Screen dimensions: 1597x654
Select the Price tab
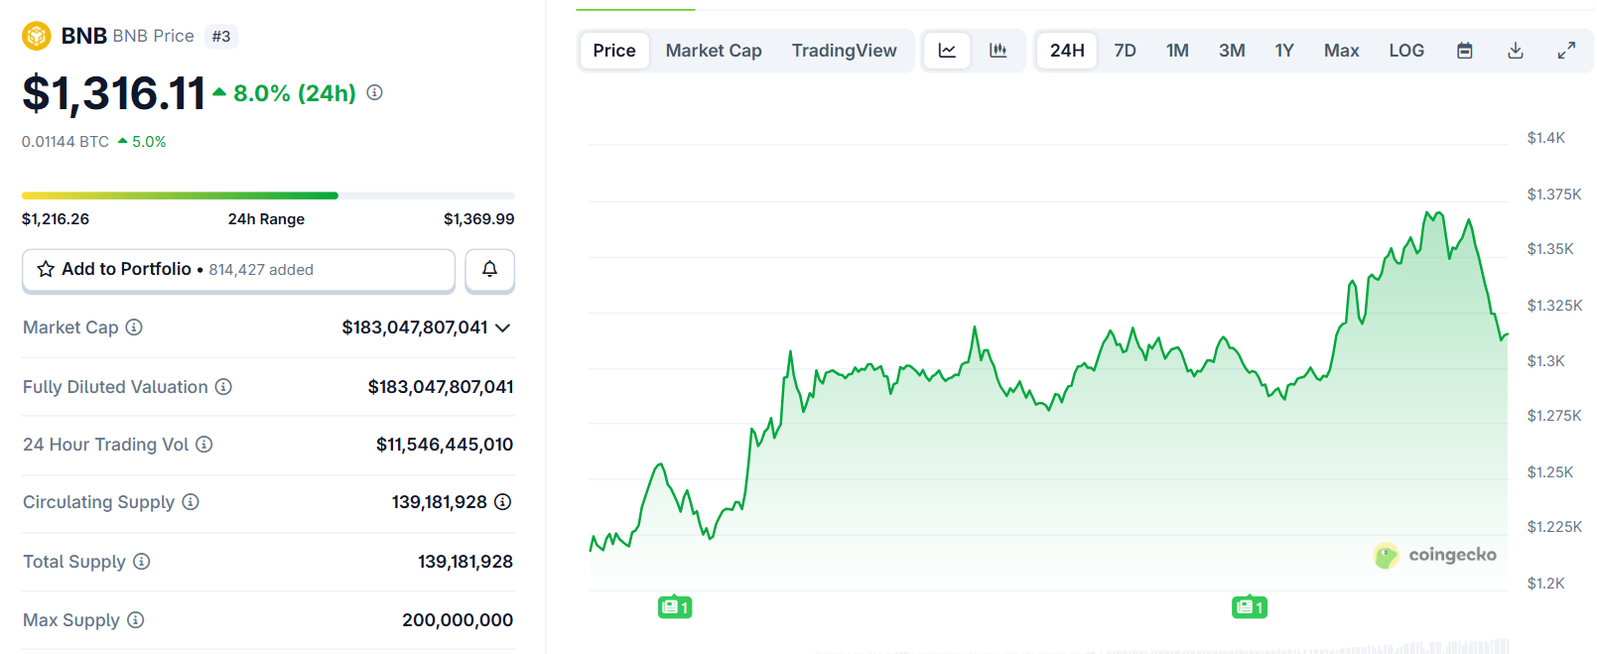point(614,51)
